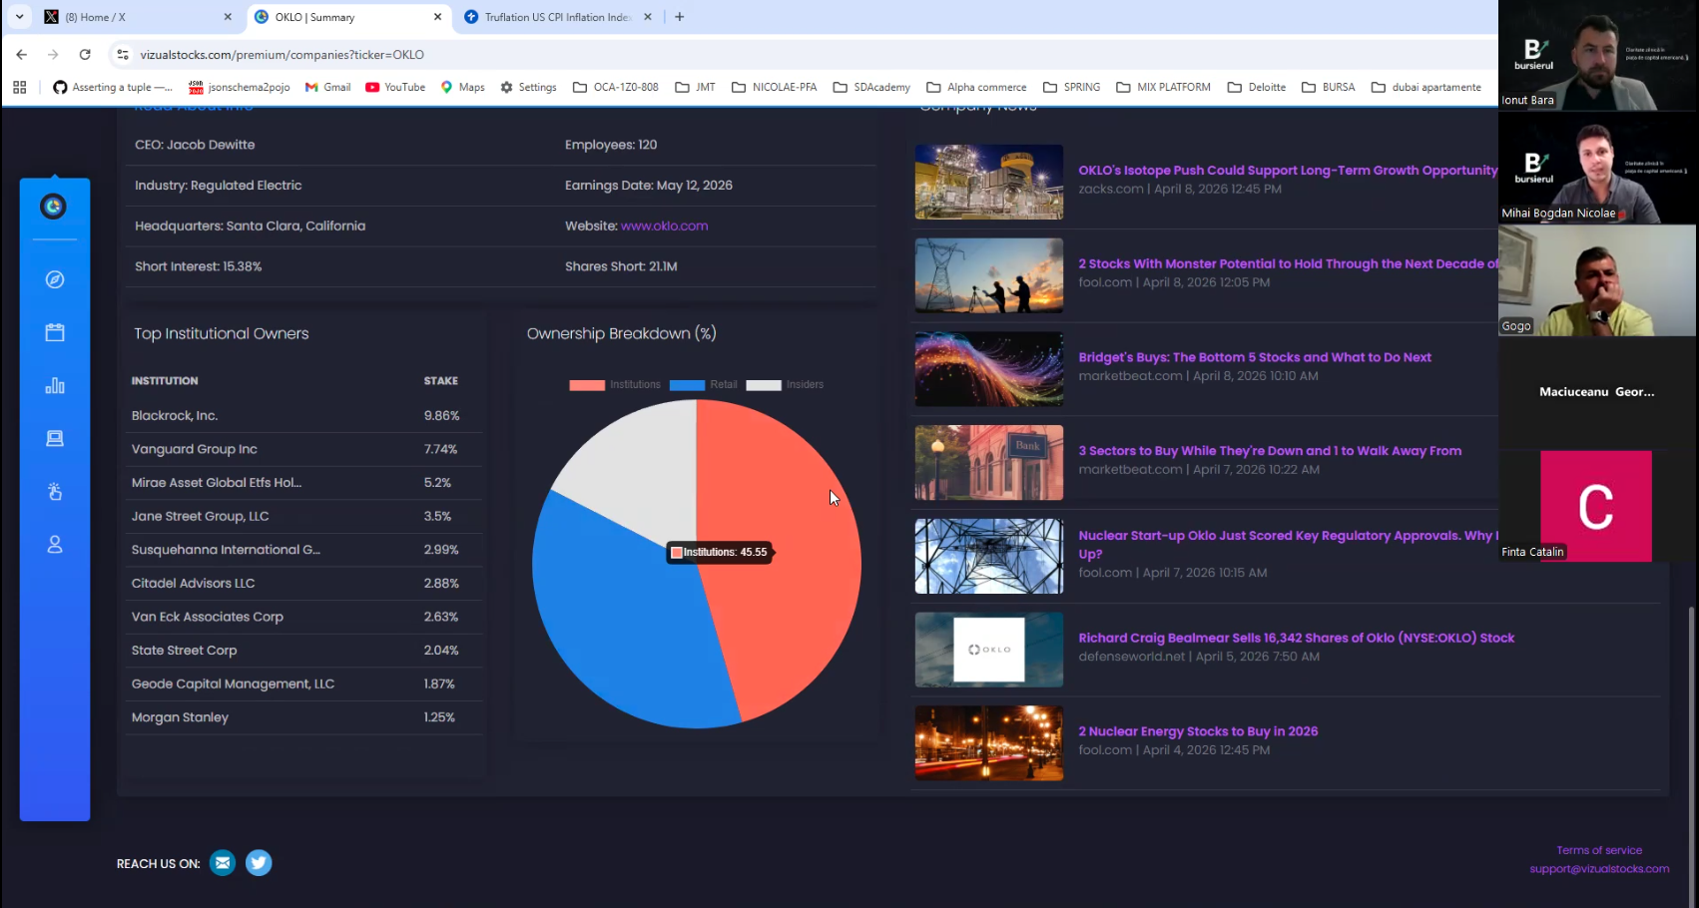Screen dimensions: 1699x908
Task: Toggle the Retail legend in ownership chart
Action: (704, 385)
